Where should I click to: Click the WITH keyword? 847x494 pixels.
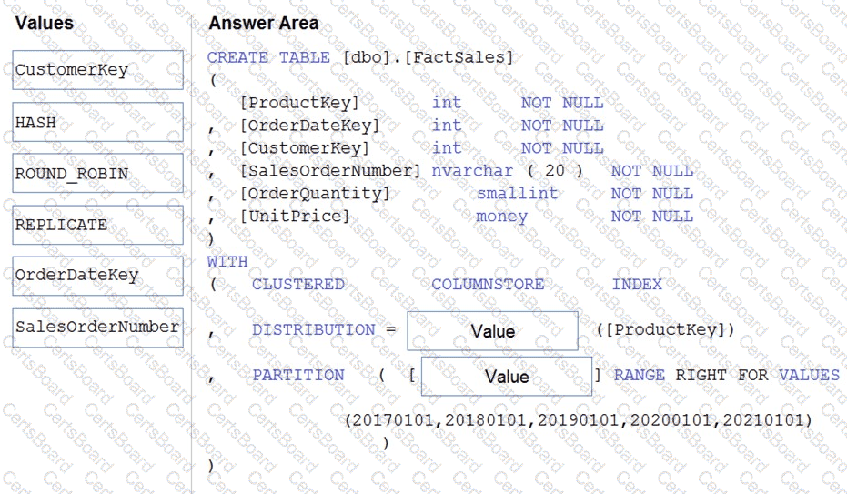[x=227, y=261]
